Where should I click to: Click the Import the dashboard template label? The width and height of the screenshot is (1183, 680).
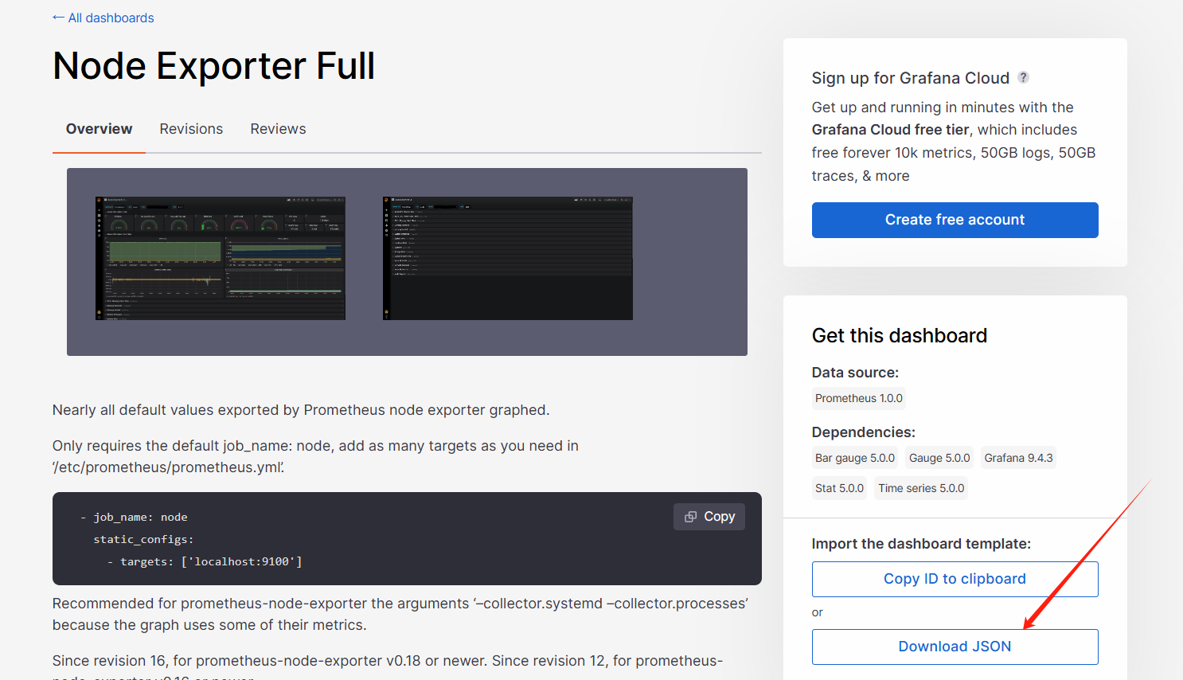(921, 544)
